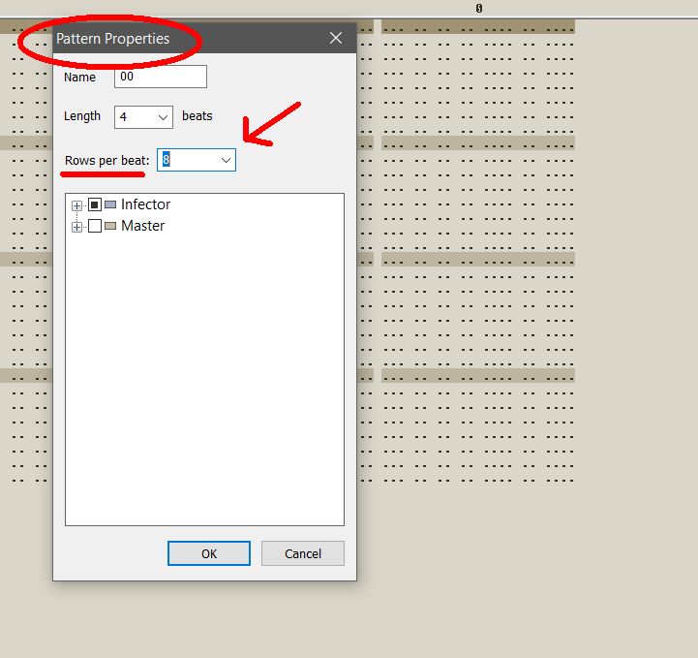Click the "beats" unit label

[197, 116]
